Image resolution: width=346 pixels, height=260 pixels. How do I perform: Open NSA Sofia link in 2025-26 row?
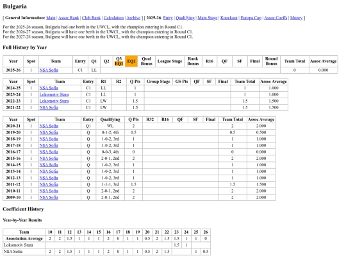coord(49,70)
